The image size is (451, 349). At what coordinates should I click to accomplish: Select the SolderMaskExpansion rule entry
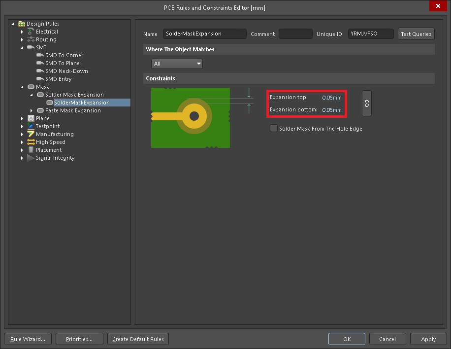coord(82,103)
